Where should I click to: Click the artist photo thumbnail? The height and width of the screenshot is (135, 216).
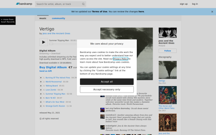coord(168,33)
